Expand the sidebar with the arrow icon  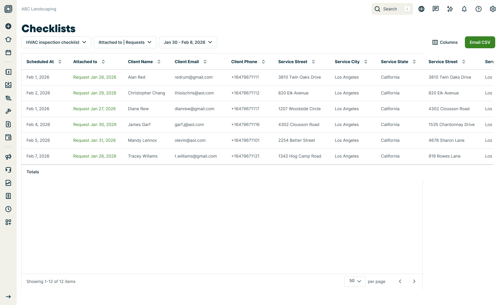(x=8, y=297)
